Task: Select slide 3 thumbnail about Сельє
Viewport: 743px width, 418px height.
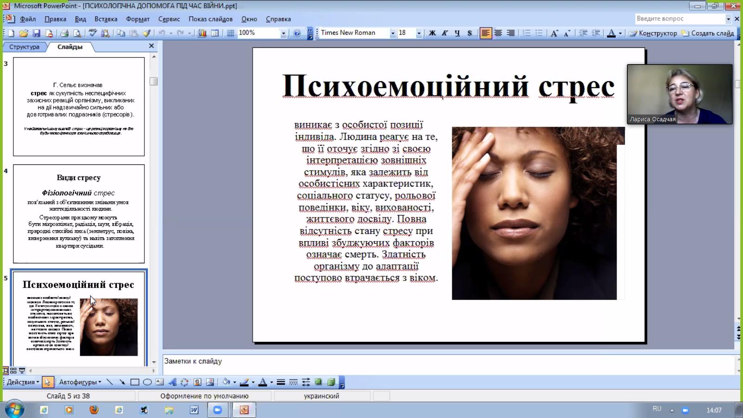Action: [x=79, y=107]
